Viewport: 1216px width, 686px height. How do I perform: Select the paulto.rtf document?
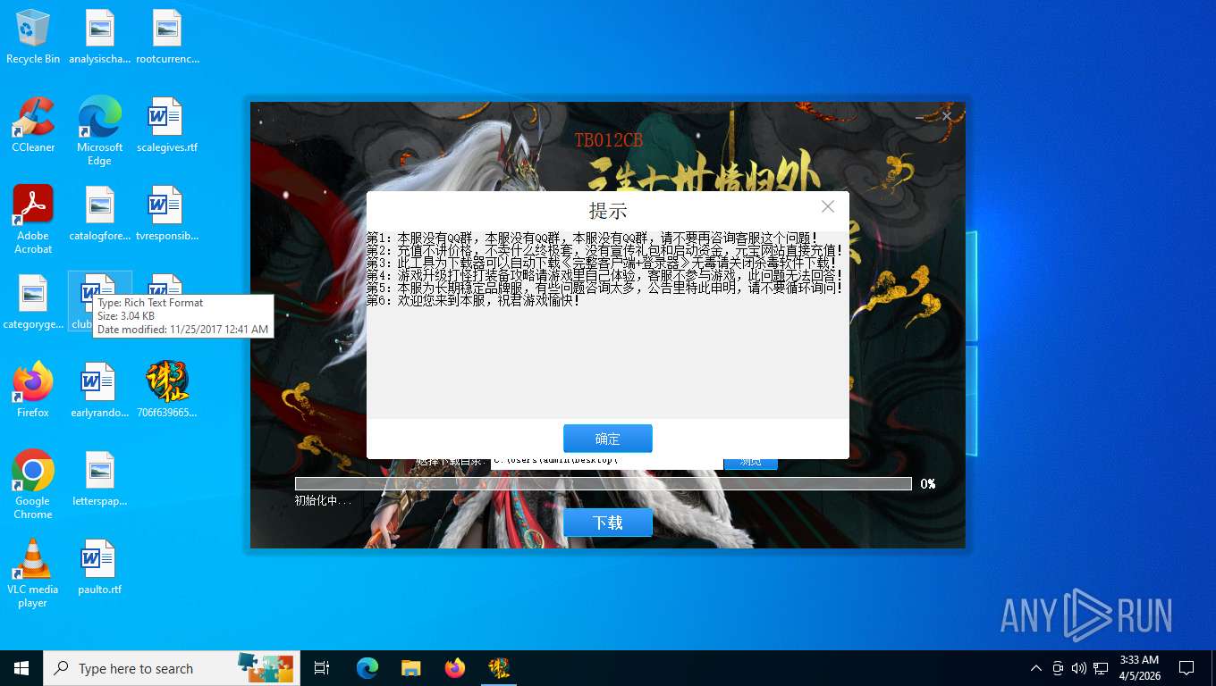[100, 567]
